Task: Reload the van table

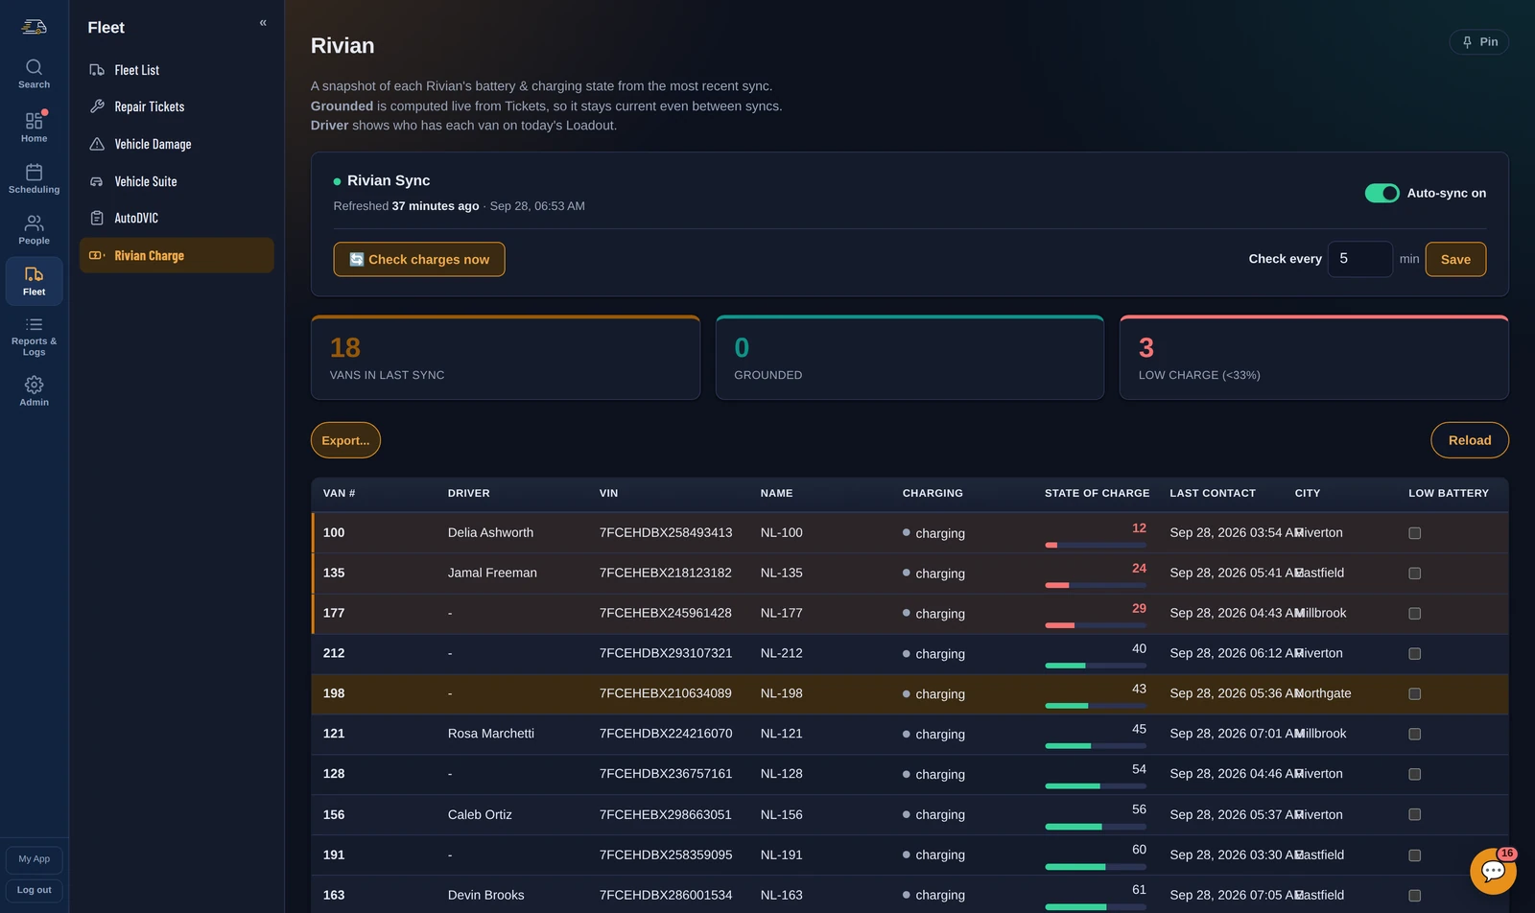Action: tap(1470, 440)
